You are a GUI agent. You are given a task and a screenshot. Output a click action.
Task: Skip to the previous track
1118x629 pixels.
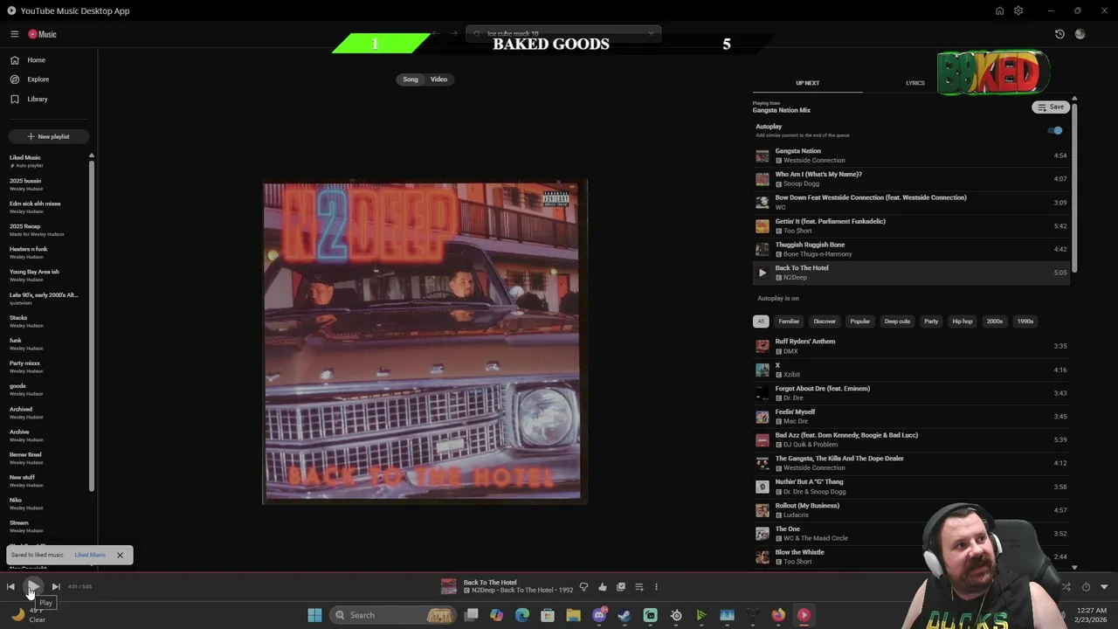10,587
